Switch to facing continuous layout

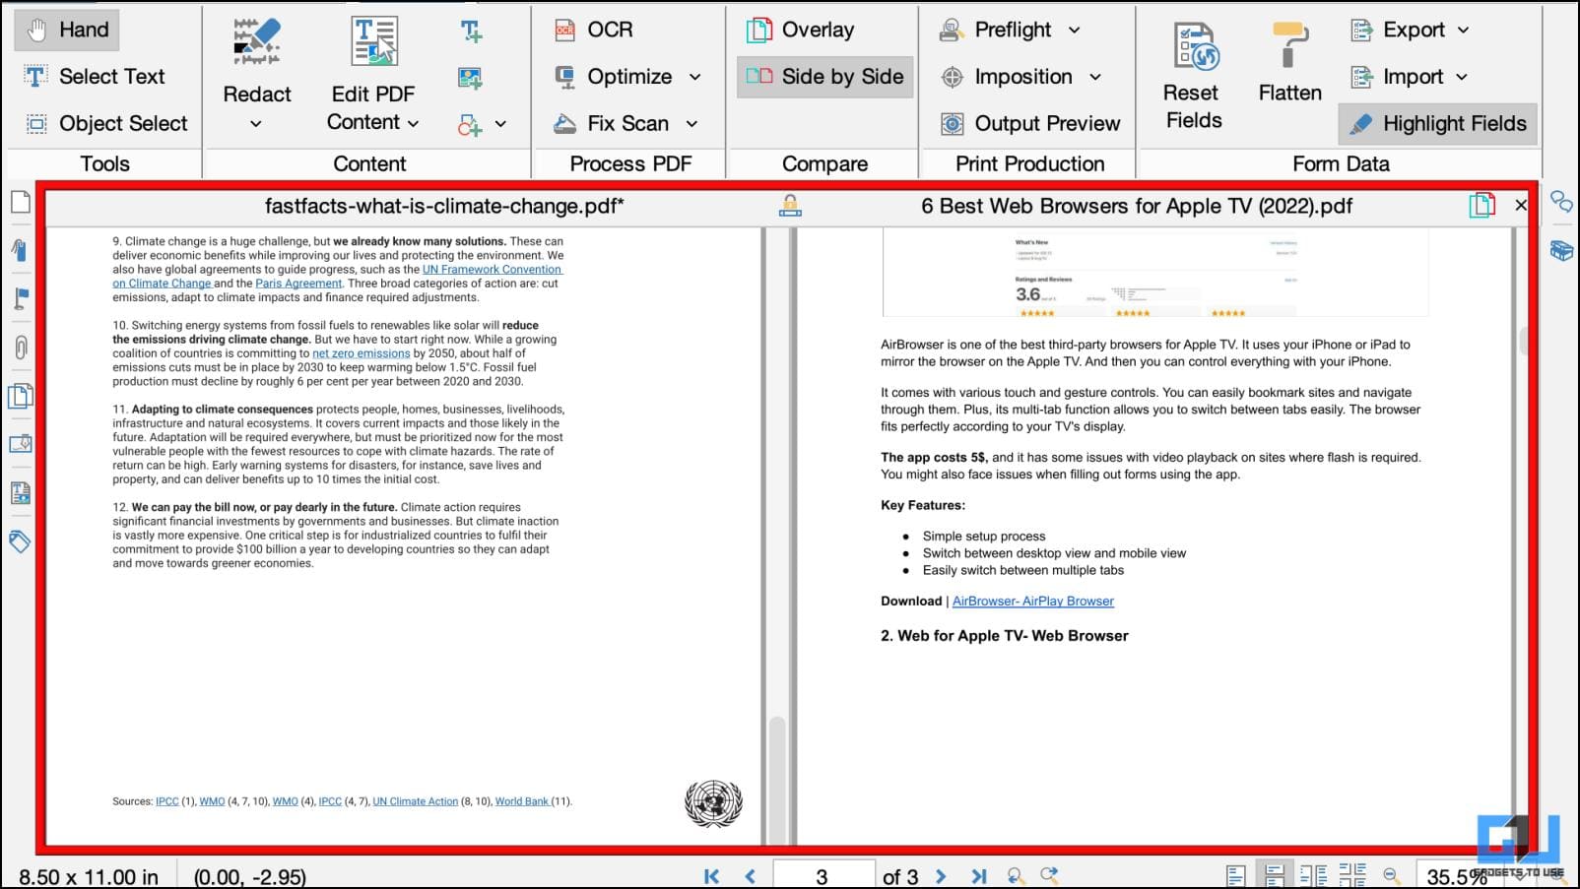(x=1351, y=875)
